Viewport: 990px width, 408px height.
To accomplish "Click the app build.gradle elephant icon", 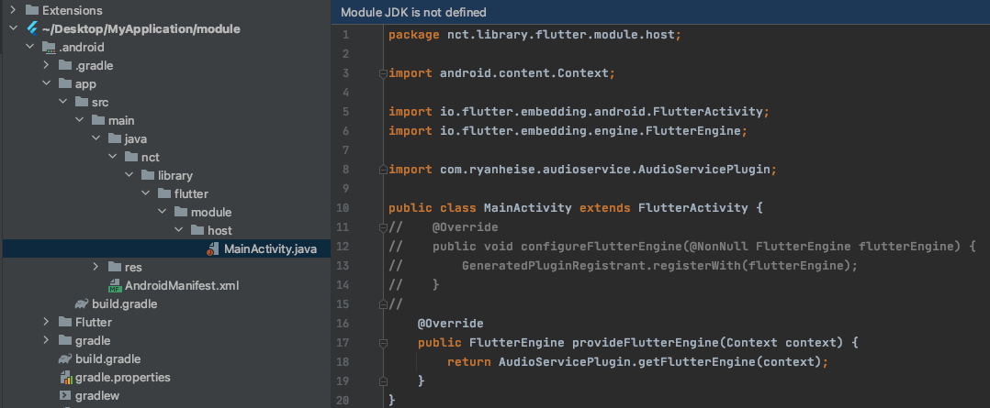I will (x=82, y=304).
